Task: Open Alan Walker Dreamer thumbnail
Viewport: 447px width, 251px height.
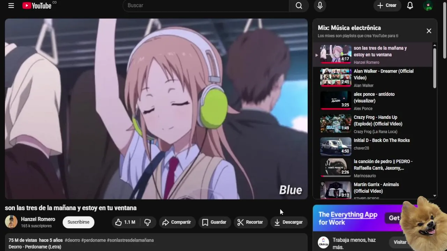Action: [336, 77]
